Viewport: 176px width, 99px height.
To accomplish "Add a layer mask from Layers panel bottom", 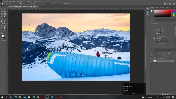I will click(x=163, y=94).
